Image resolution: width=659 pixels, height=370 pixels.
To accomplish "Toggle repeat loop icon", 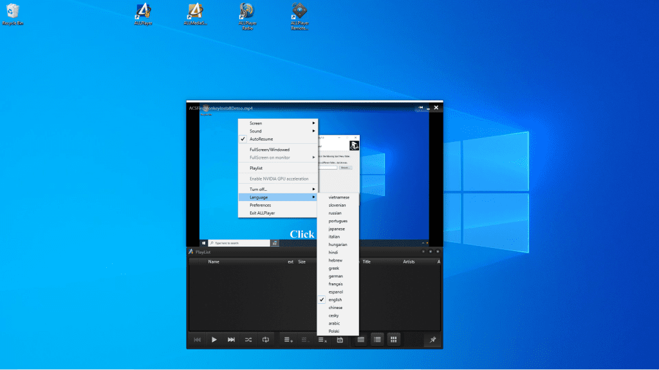I will 266,339.
